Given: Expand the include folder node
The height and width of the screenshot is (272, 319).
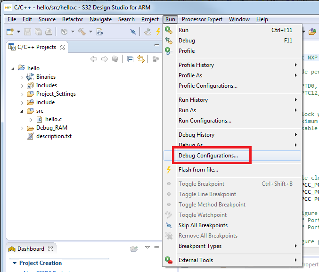Looking at the screenshot, I should click(22, 103).
